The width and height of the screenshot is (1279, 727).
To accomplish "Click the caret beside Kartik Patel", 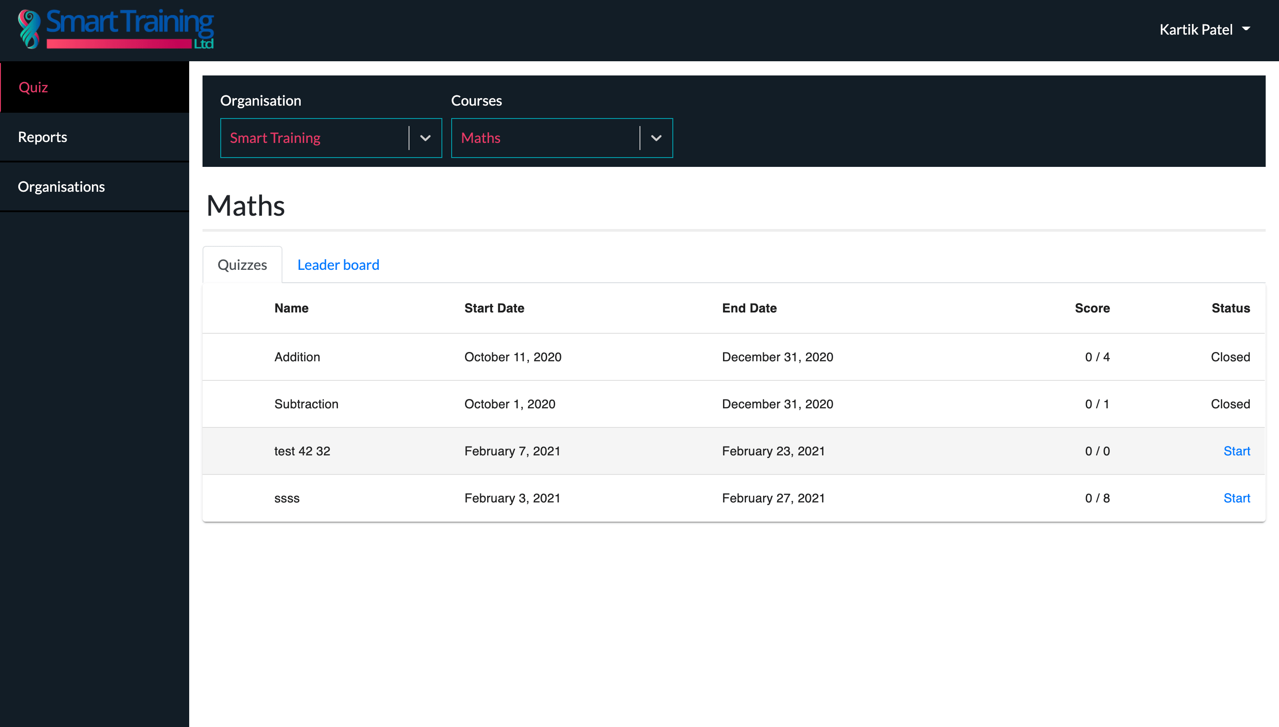I will coord(1246,29).
